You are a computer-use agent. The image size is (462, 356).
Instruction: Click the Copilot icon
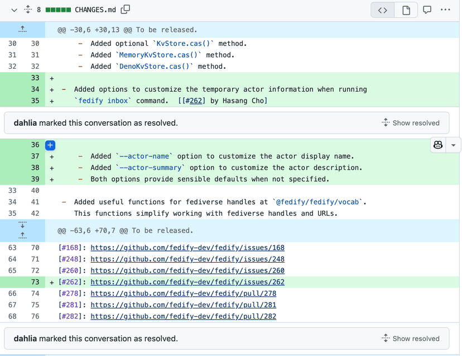click(x=438, y=145)
